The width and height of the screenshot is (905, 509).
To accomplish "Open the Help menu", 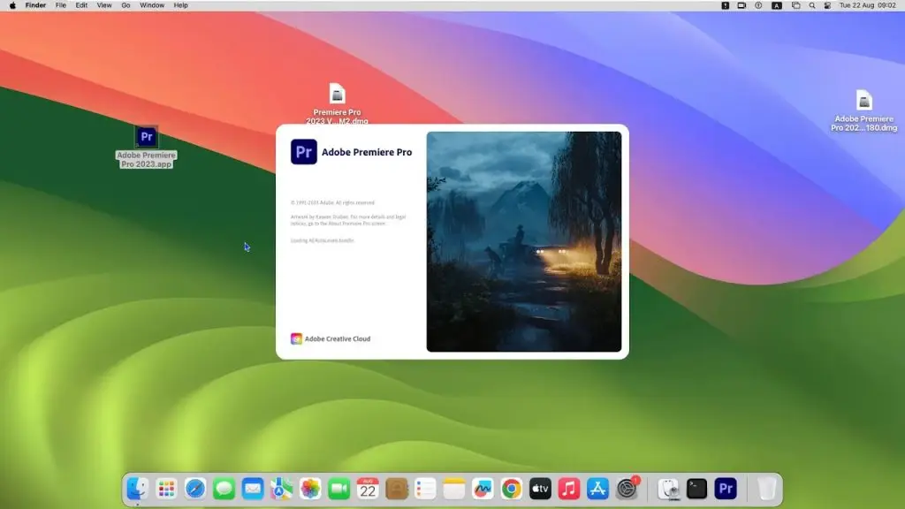I will [180, 5].
